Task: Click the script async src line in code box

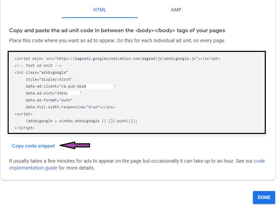Action: tap(117, 59)
